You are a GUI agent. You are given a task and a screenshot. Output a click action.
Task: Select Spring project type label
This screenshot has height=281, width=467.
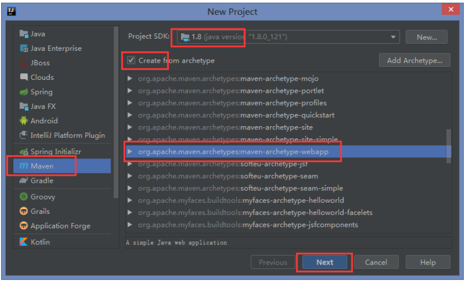click(x=41, y=92)
